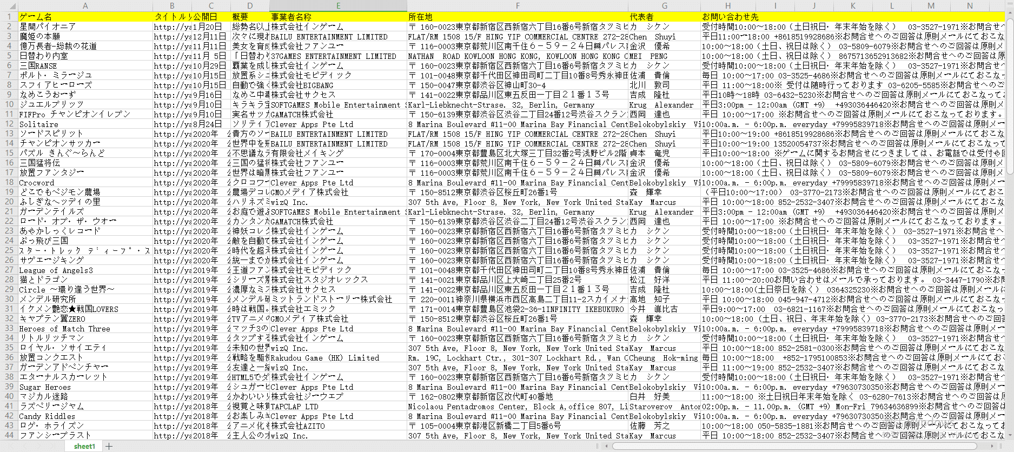Select the cell 日替わり内室

coord(85,56)
